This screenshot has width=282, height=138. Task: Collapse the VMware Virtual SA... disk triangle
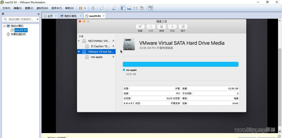79,52
